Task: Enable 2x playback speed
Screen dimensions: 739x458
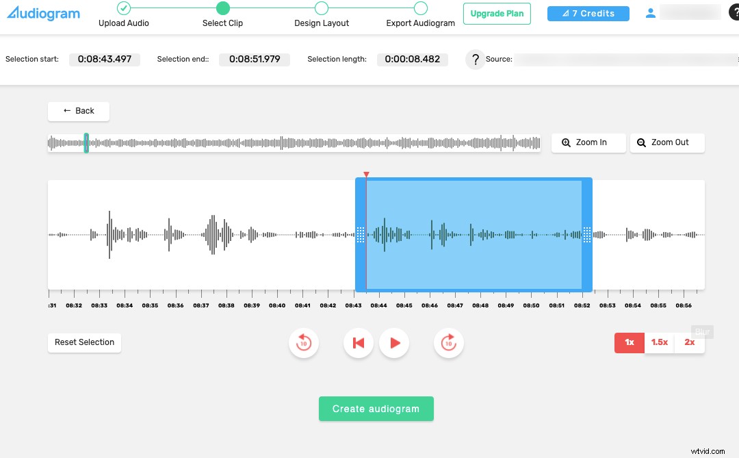Action: tap(690, 343)
